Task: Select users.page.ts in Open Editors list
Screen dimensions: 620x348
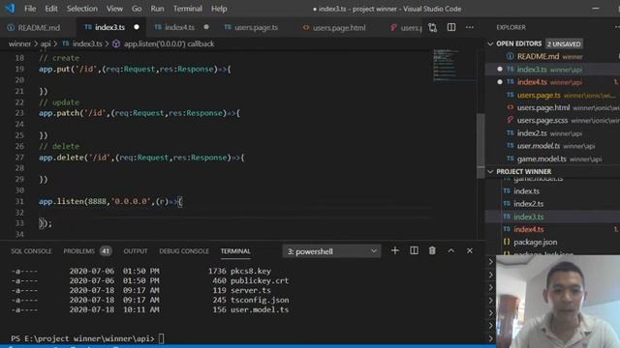Action: [553, 95]
